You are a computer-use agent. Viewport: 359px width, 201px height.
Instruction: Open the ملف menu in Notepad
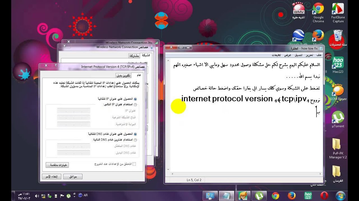tap(319, 55)
